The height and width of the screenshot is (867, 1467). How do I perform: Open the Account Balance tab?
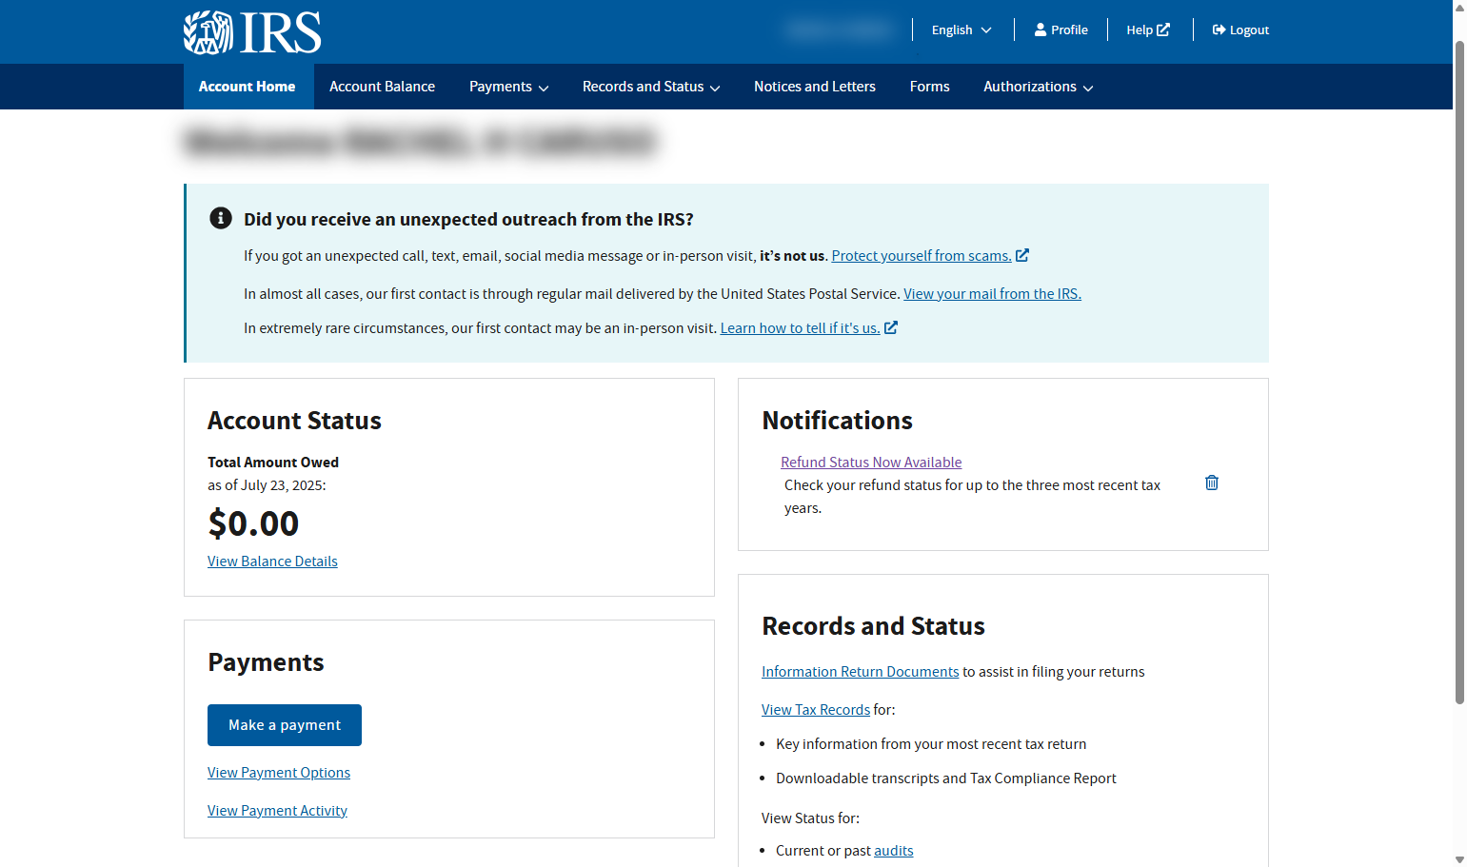(383, 87)
